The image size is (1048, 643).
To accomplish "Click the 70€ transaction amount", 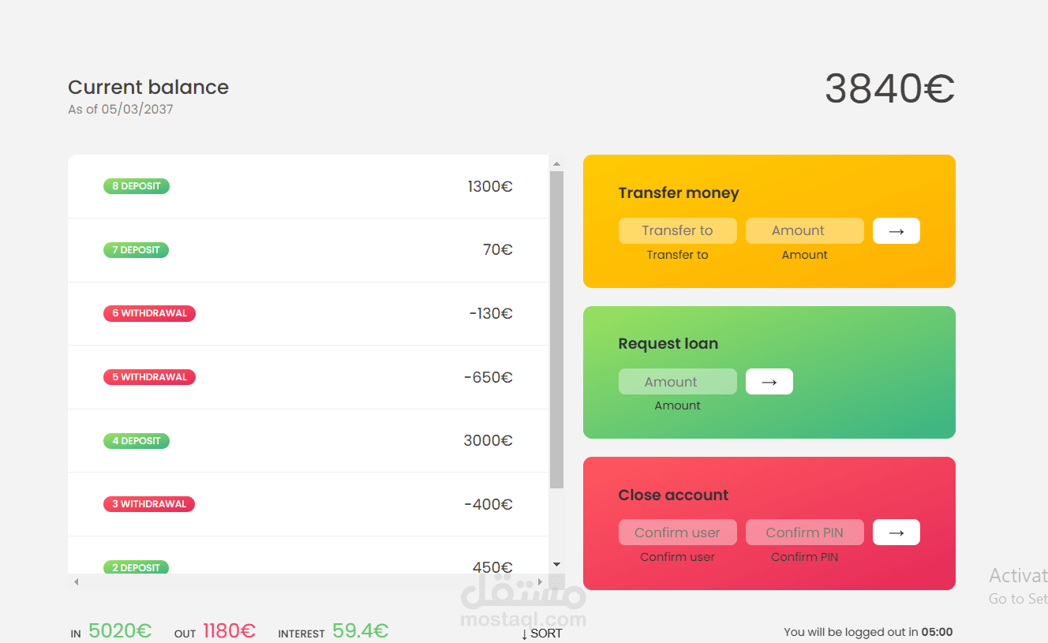I will click(498, 250).
